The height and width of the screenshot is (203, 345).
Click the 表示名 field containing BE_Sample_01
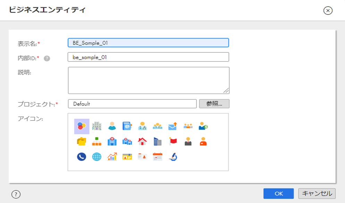[148, 43]
